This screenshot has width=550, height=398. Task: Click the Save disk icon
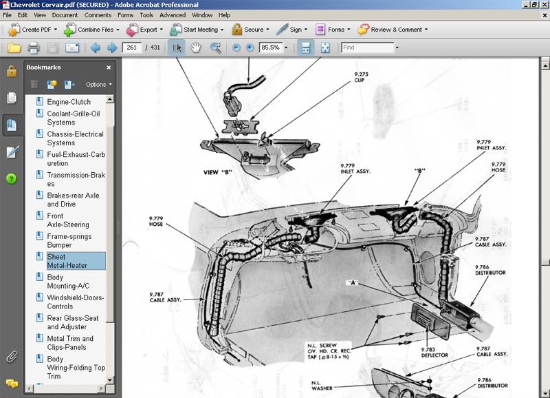coord(53,48)
